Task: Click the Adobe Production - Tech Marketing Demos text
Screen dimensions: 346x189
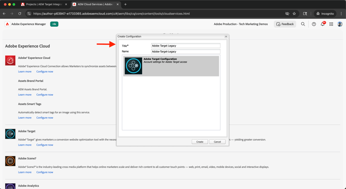Action: [x=241, y=24]
